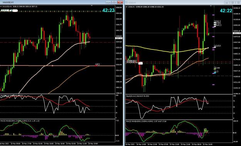Screen dimensions: 241x146
Task: Close the US30,H1 chart window
Action: (x=238, y=2)
